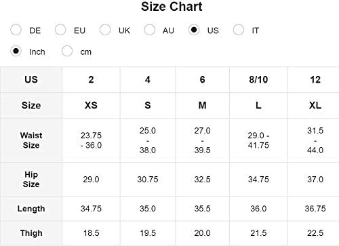Image resolution: width=339 pixels, height=246 pixels.
Task: Click the US size 8/10 cell
Action: 258,79
